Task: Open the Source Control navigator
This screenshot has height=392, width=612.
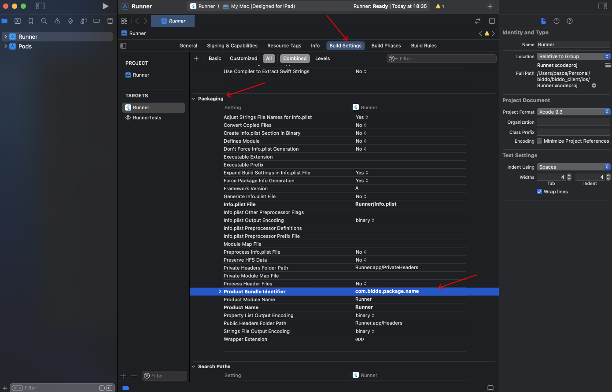Action: [x=18, y=21]
